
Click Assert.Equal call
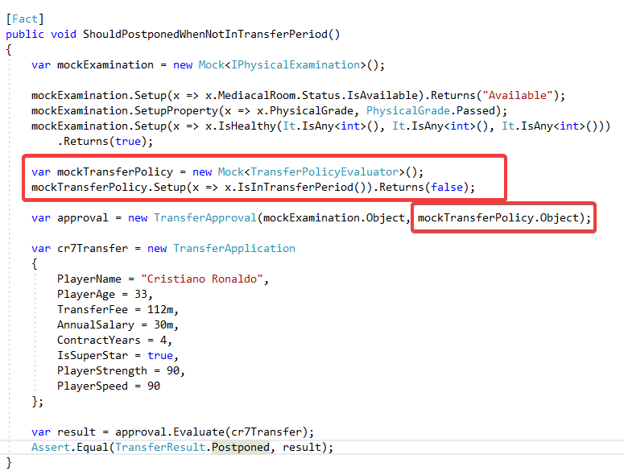(x=69, y=447)
